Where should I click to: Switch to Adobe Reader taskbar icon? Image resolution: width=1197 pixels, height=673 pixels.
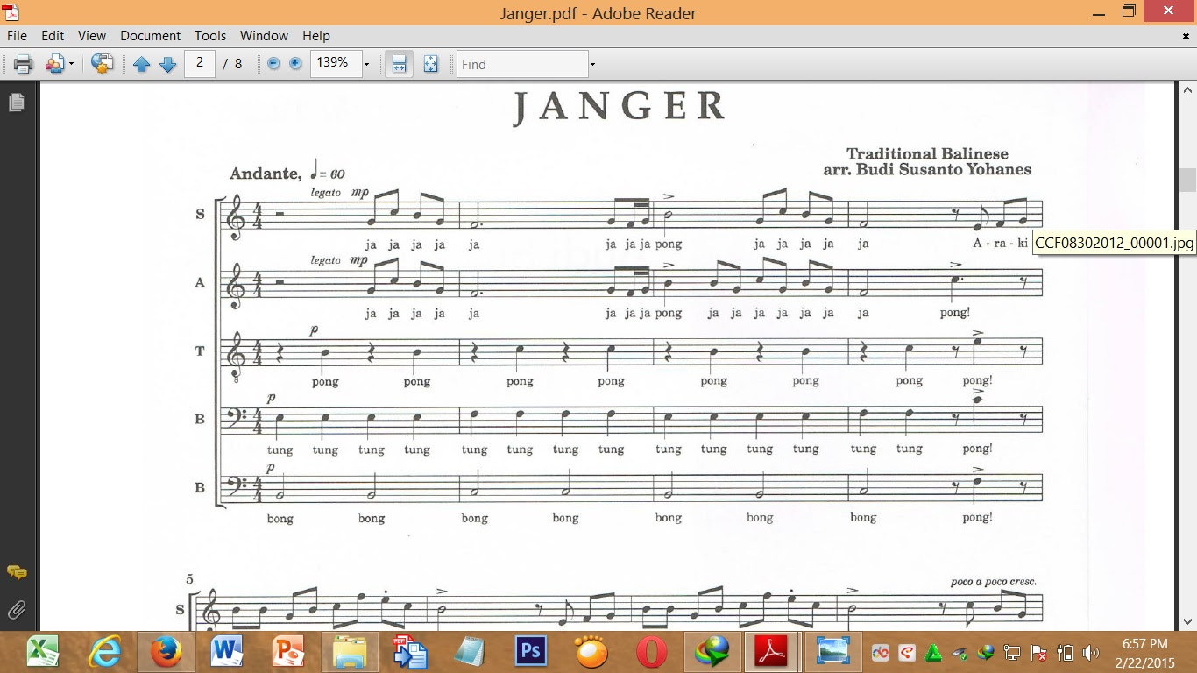[x=772, y=651]
